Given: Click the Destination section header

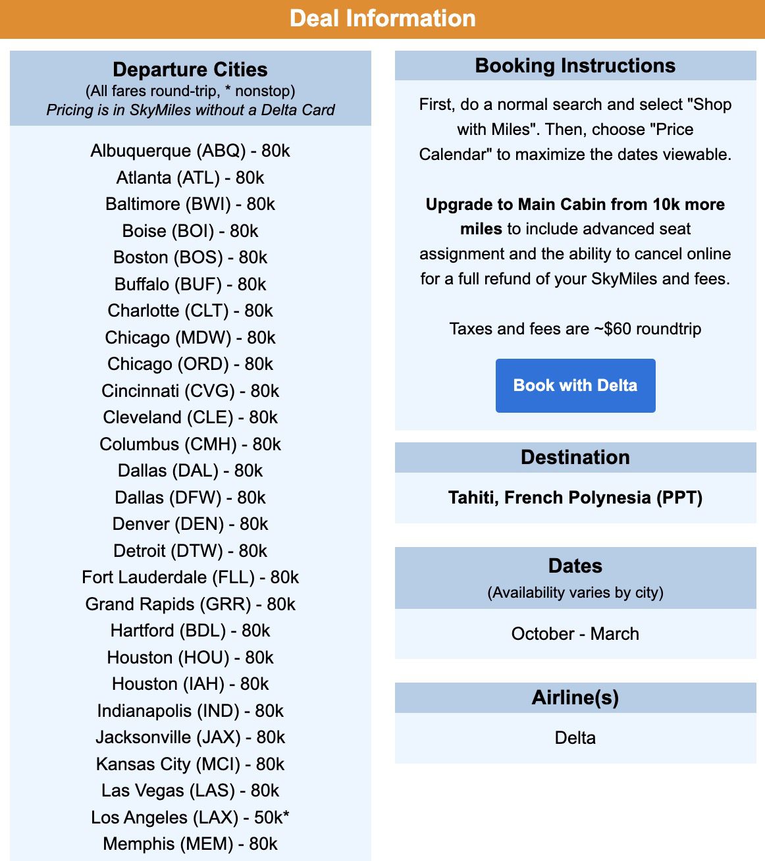Looking at the screenshot, I should (x=575, y=457).
